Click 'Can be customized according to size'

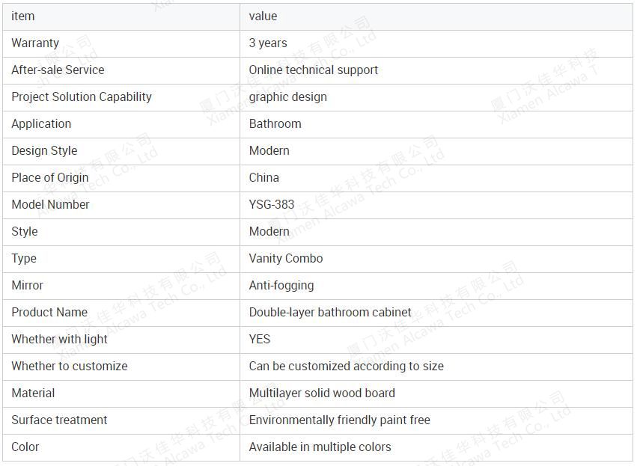click(346, 367)
